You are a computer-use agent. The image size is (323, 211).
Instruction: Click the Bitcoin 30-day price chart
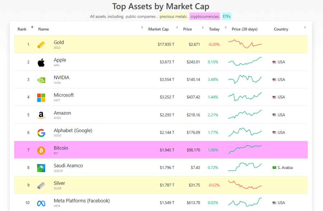(x=245, y=149)
